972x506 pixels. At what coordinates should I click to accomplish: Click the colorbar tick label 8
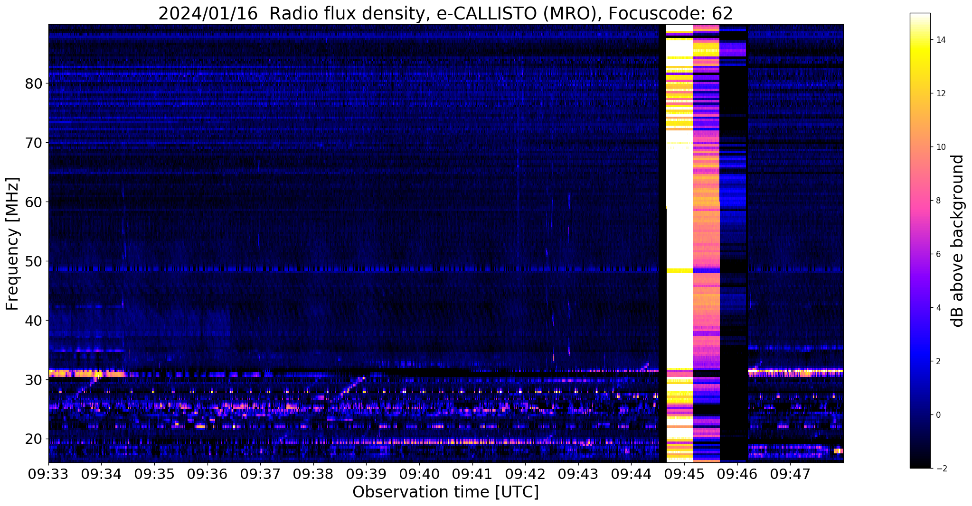coord(938,201)
